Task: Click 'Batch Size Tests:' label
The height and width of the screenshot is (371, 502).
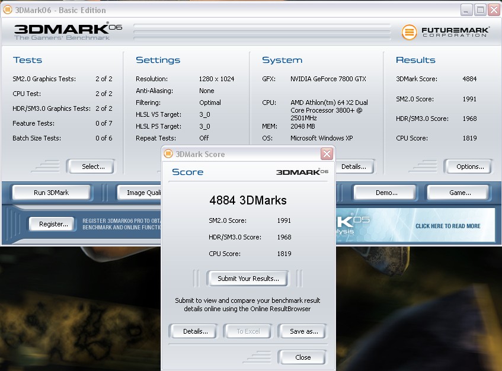Action: coord(37,138)
